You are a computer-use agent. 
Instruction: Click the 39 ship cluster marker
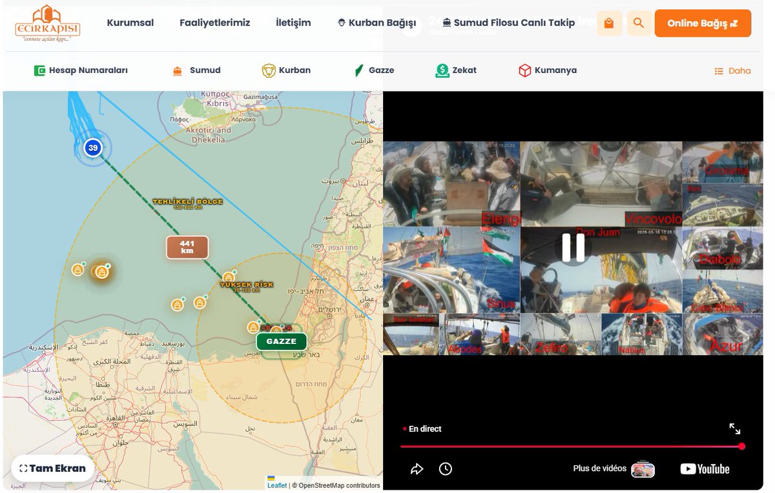point(93,148)
